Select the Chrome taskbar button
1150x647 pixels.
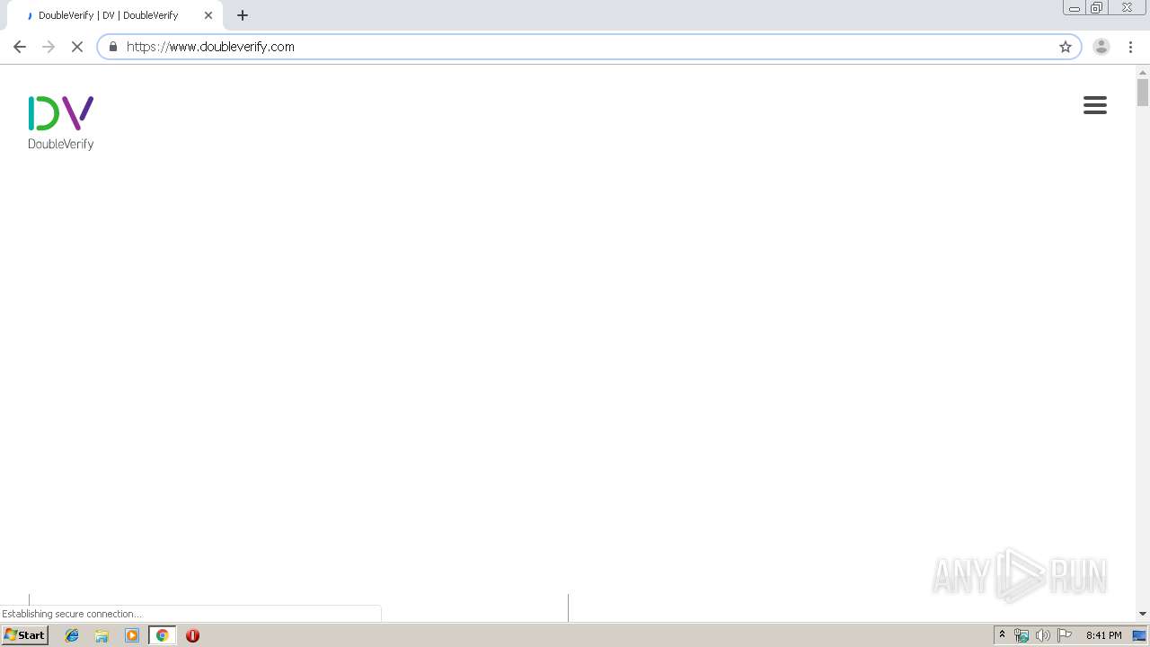[163, 635]
